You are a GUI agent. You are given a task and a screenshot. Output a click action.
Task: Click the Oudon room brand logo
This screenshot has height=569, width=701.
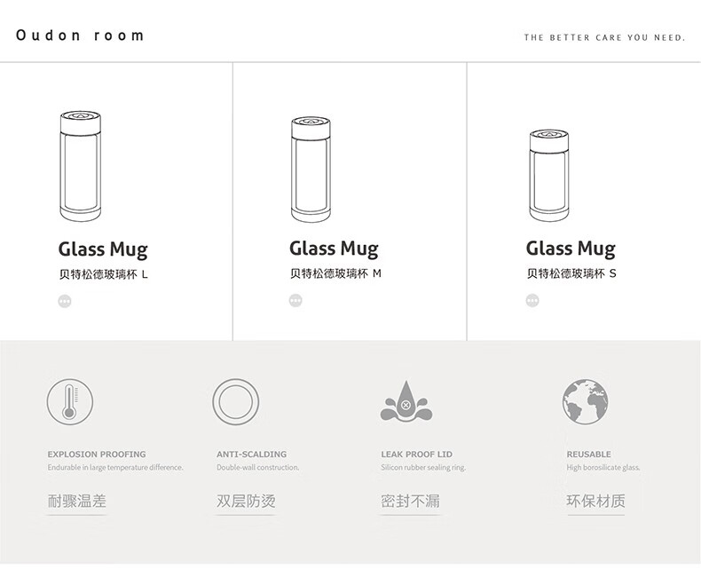[80, 36]
